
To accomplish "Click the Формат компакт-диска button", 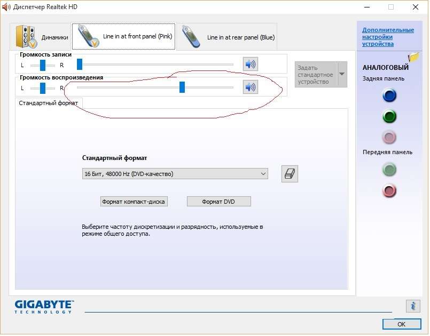I will (134, 202).
